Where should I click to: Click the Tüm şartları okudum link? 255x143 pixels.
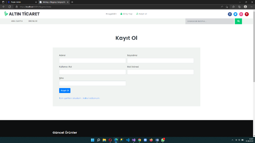pyautogui.click(x=79, y=98)
